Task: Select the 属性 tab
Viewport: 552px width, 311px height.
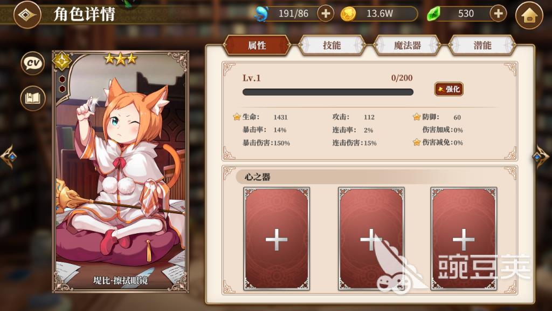Action: click(x=257, y=45)
